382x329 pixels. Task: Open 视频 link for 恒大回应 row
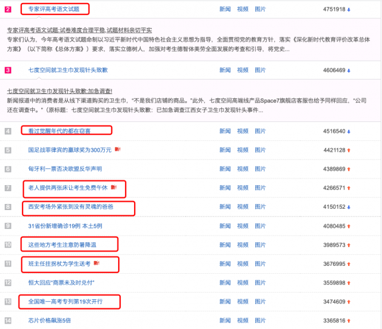pyautogui.click(x=243, y=283)
